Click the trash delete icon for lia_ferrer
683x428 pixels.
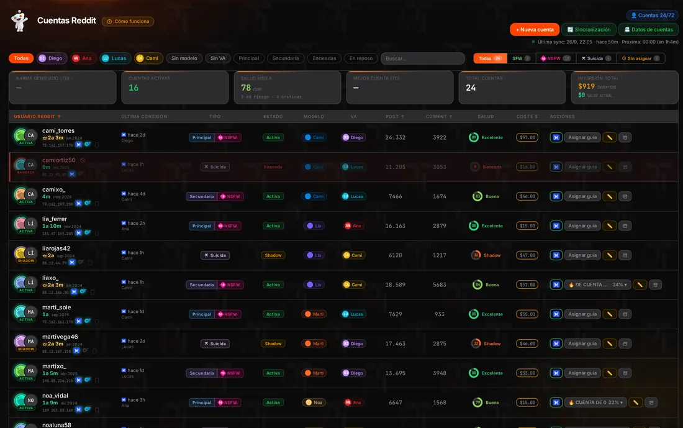[x=625, y=225]
